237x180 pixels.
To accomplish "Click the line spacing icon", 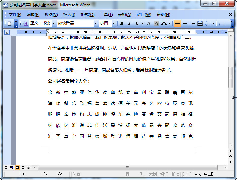I will pos(208,23).
